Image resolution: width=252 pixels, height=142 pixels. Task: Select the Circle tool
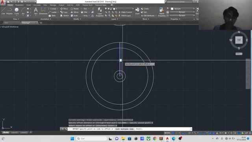click(x=17, y=11)
